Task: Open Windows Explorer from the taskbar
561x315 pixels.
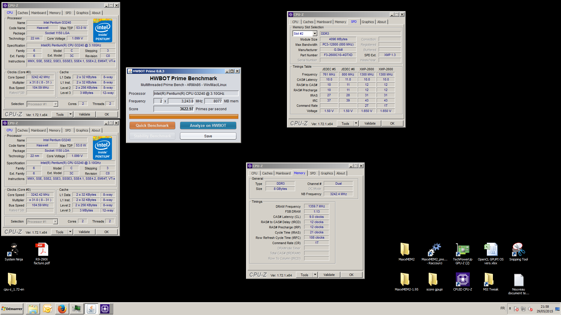Action: click(33, 309)
